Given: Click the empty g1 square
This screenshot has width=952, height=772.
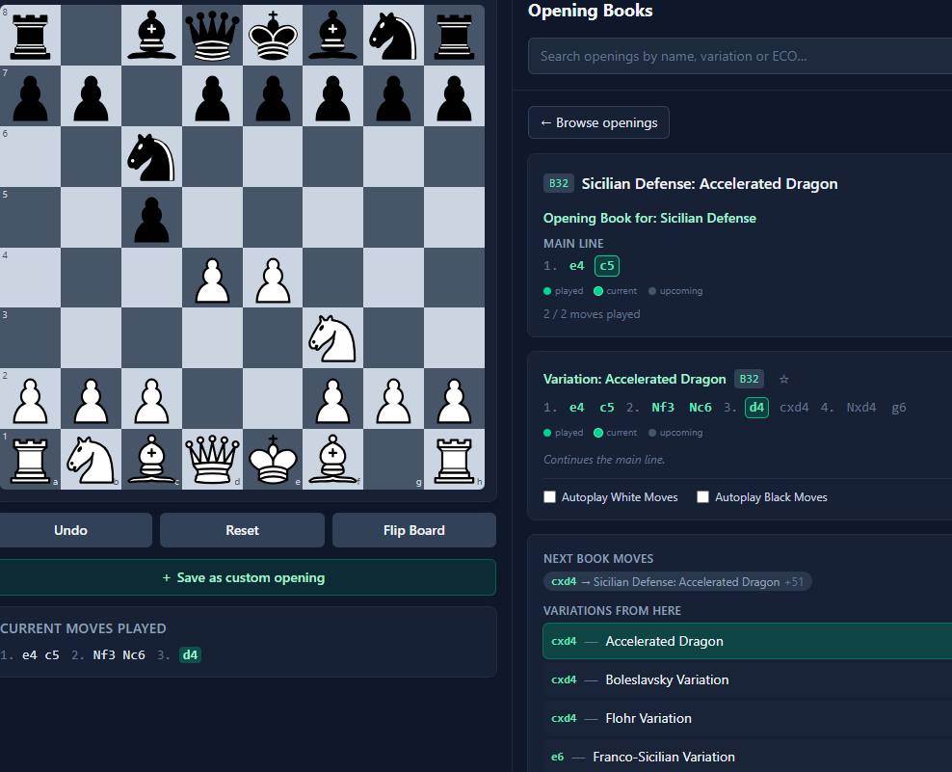Looking at the screenshot, I should pyautogui.click(x=393, y=459).
